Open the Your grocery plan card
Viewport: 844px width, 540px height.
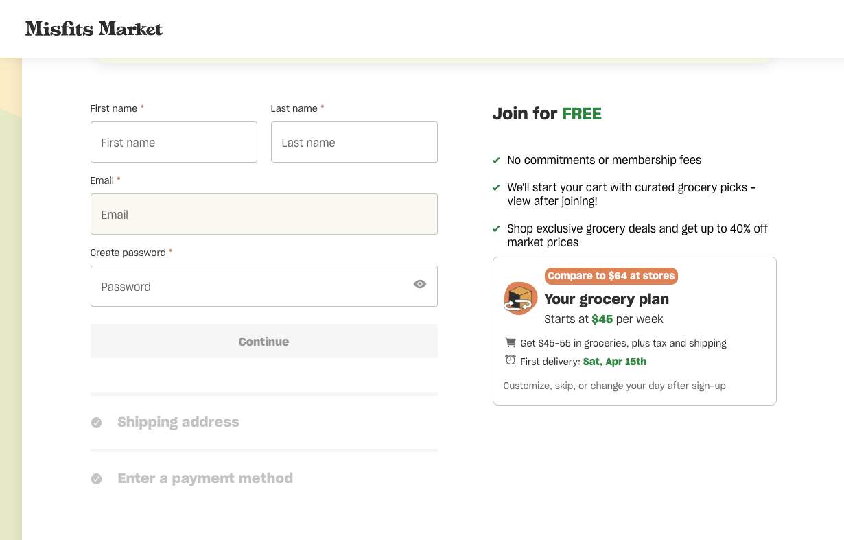634,330
